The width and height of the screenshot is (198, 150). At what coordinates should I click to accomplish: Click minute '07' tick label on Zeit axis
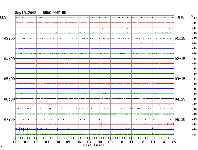pyautogui.click(x=89, y=142)
